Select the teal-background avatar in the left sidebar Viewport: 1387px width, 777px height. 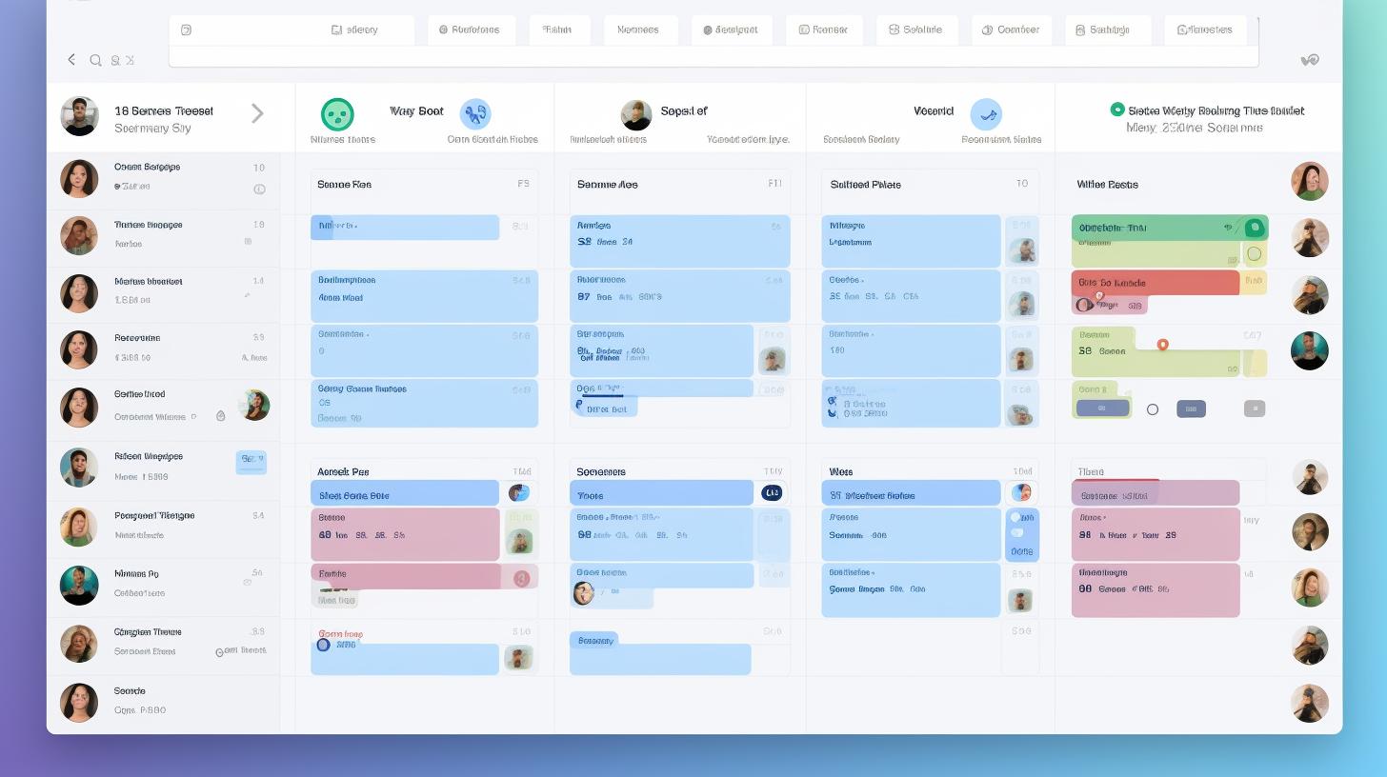click(79, 586)
